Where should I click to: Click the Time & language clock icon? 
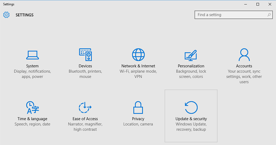(x=32, y=108)
